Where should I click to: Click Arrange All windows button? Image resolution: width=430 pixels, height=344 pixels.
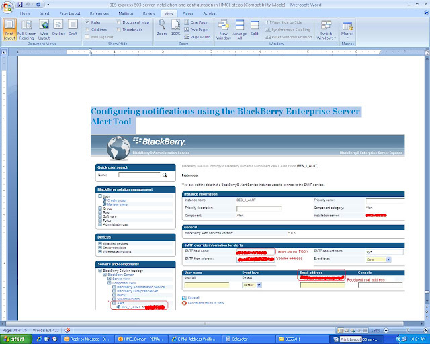pyautogui.click(x=239, y=30)
